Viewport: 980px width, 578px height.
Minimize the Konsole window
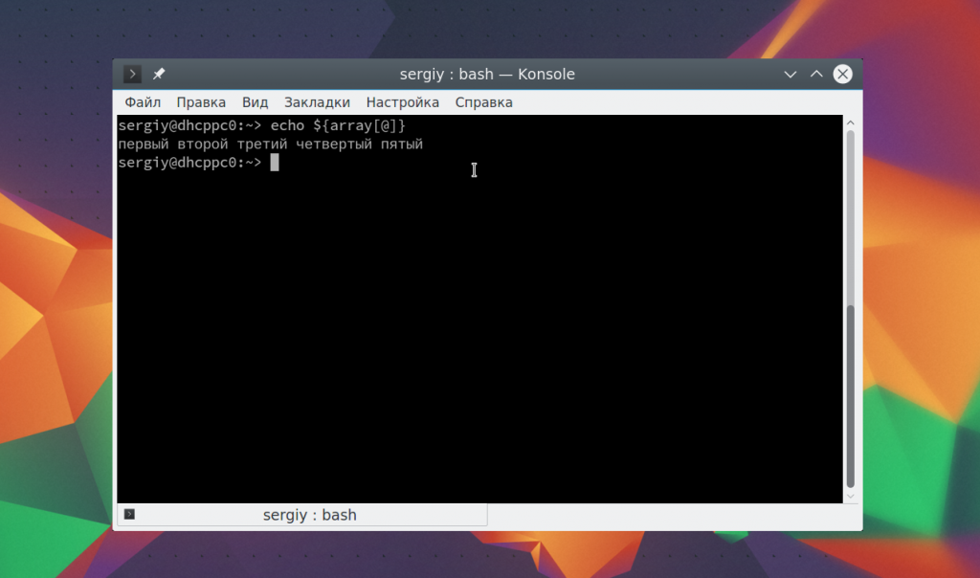pos(791,75)
